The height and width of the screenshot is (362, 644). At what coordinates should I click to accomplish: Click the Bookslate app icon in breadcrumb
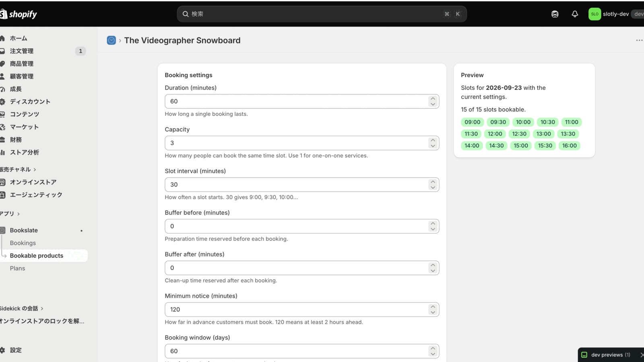pyautogui.click(x=111, y=40)
